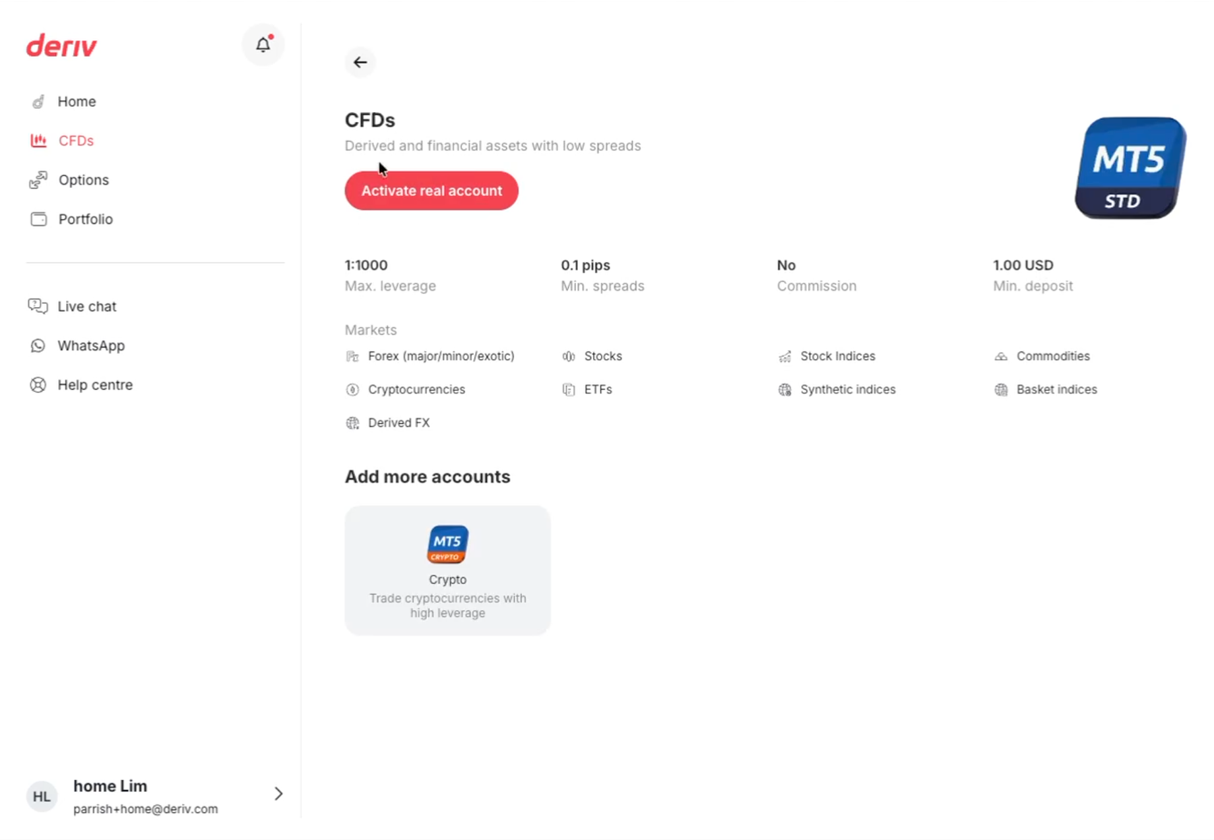The height and width of the screenshot is (840, 1214).
Task: Open the notifications bell
Action: coord(263,44)
